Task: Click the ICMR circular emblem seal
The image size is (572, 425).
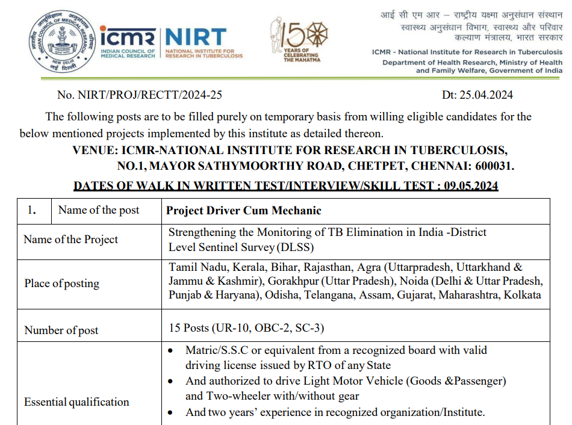Action: pos(63,41)
